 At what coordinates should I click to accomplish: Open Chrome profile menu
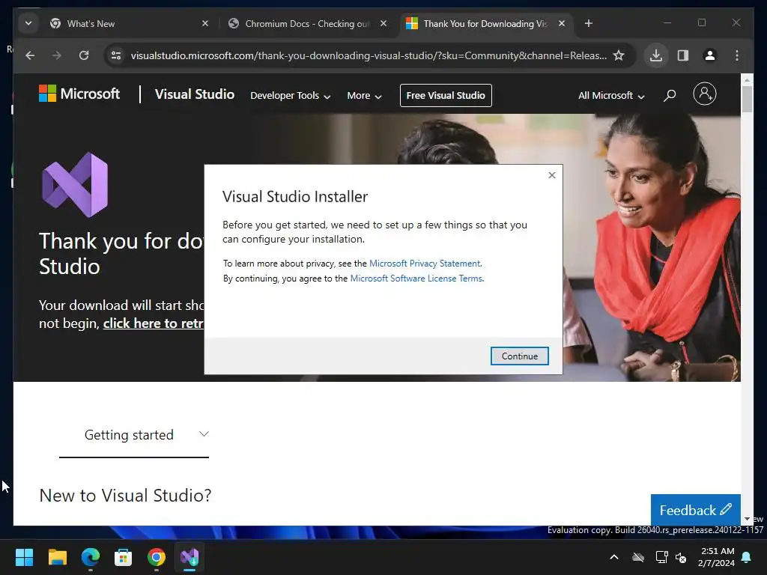[710, 55]
